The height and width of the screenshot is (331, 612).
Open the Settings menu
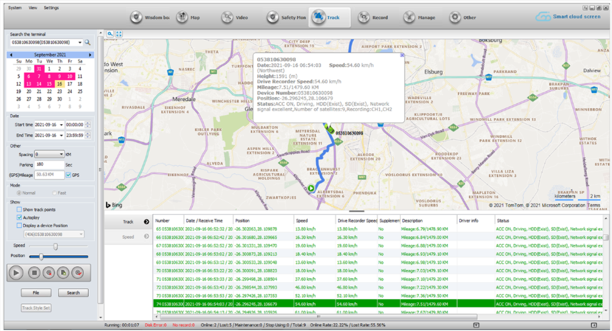point(51,7)
